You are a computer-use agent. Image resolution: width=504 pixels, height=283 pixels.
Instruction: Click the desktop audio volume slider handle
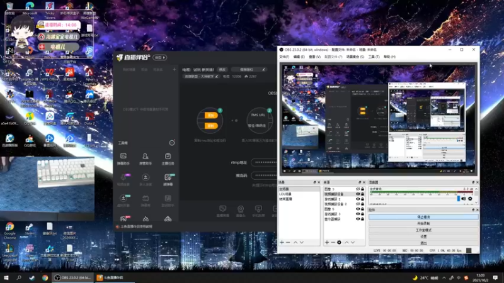coord(459,199)
